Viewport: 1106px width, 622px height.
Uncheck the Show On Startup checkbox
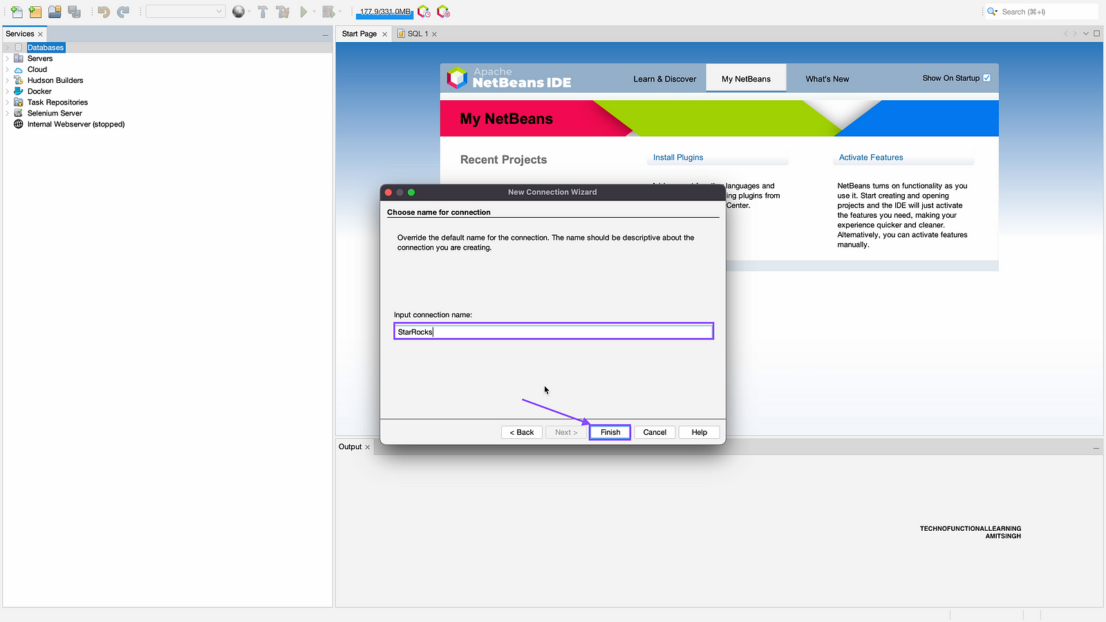[986, 78]
